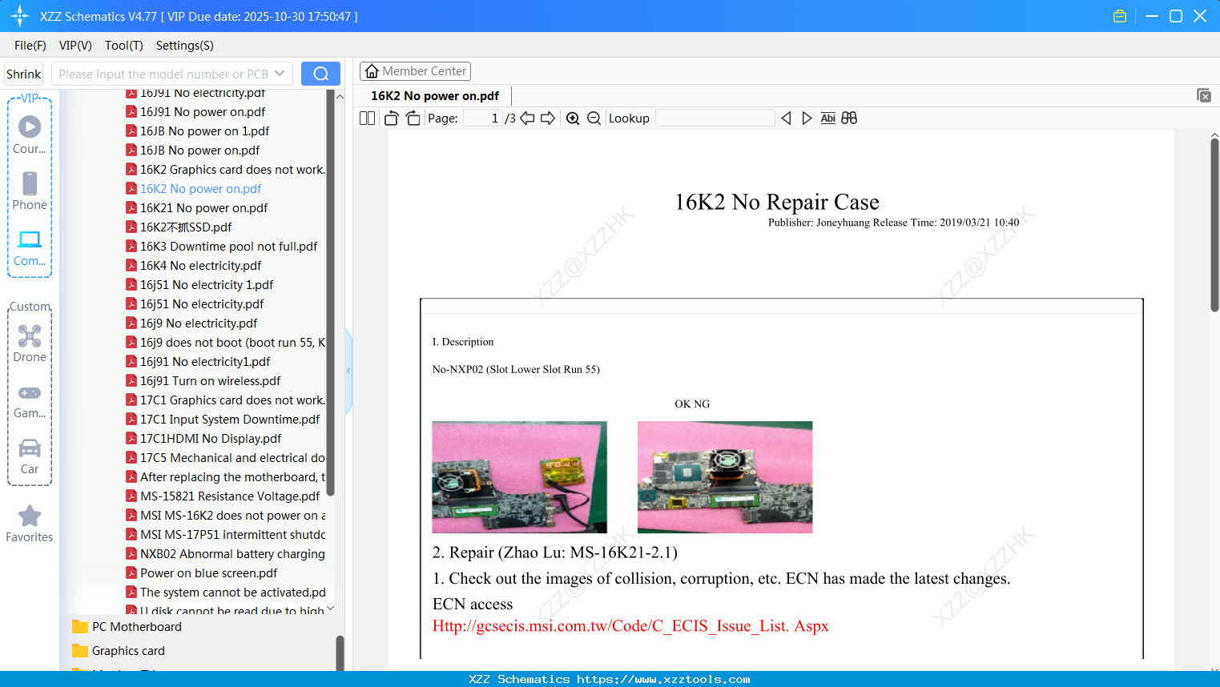Find the previous lookup match
Viewport: 1220px width, 687px height.
point(786,119)
